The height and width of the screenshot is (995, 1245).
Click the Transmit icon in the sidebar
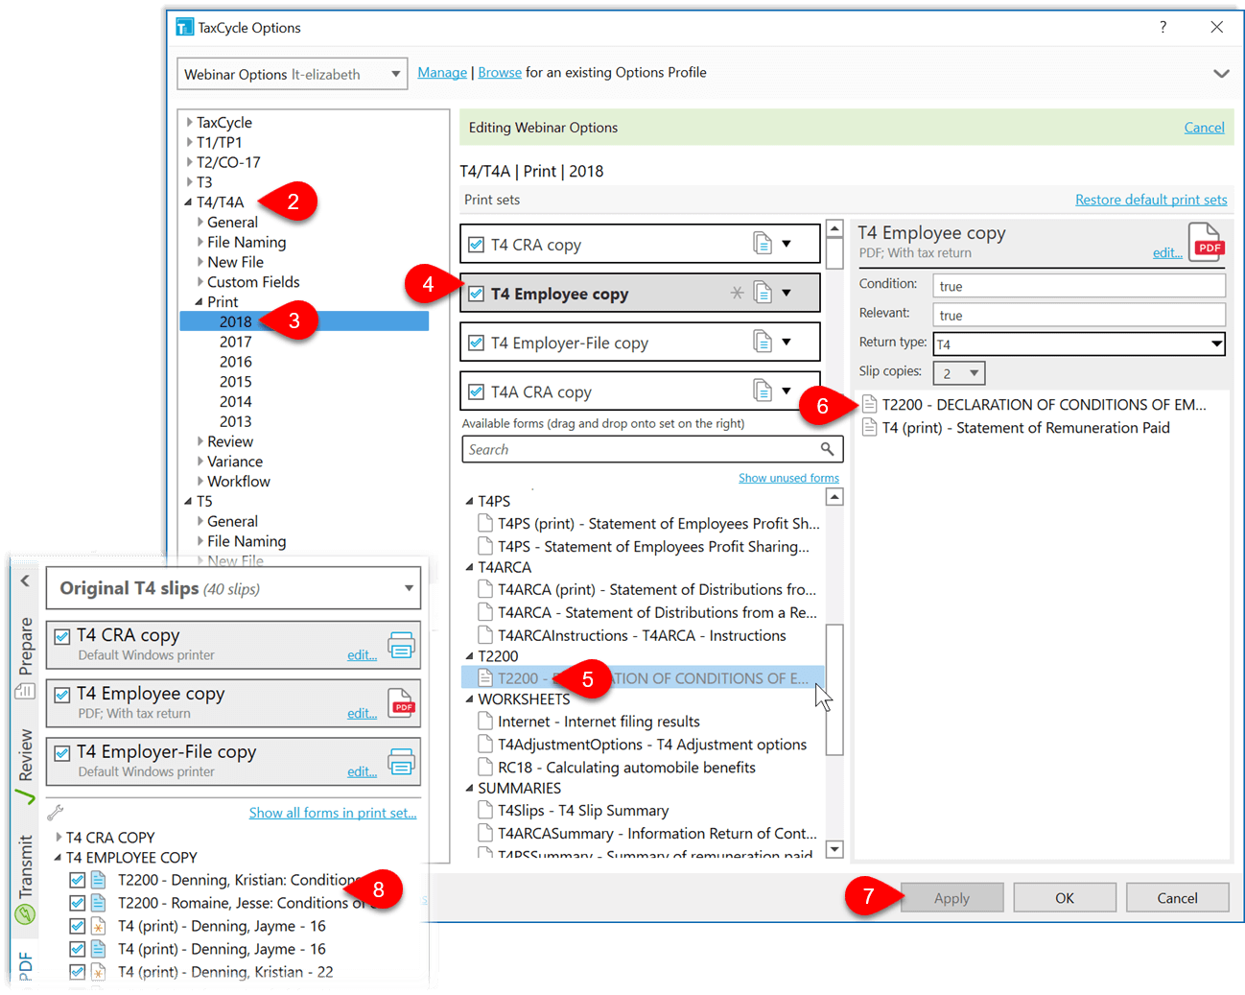[25, 914]
